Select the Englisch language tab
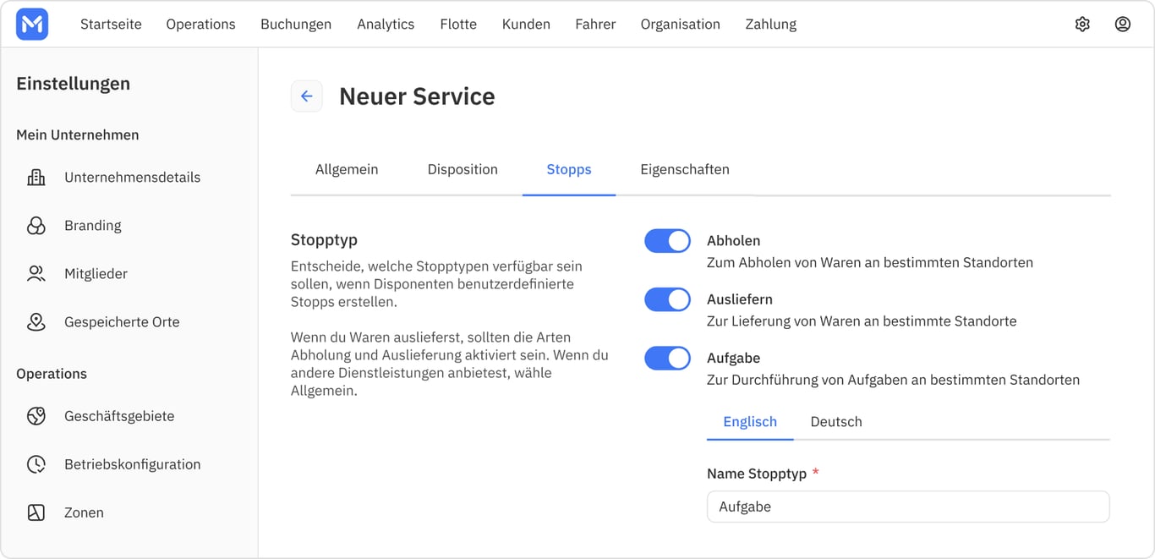The width and height of the screenshot is (1155, 559). tap(750, 422)
